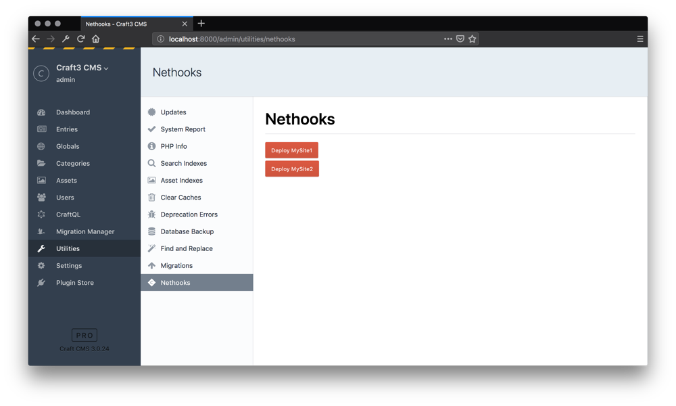
Task: Click the Deploy MySite1 button
Action: click(x=292, y=150)
